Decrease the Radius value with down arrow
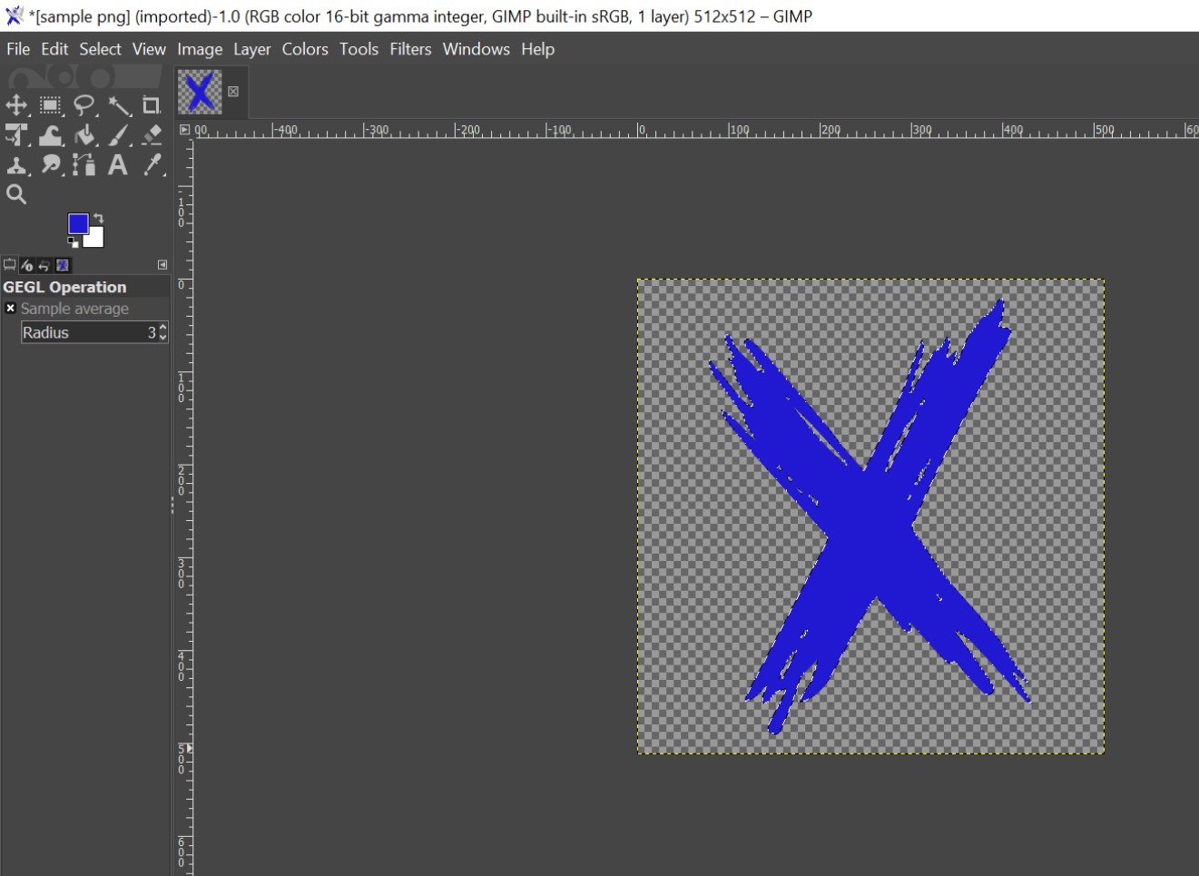1199x876 pixels. (162, 338)
